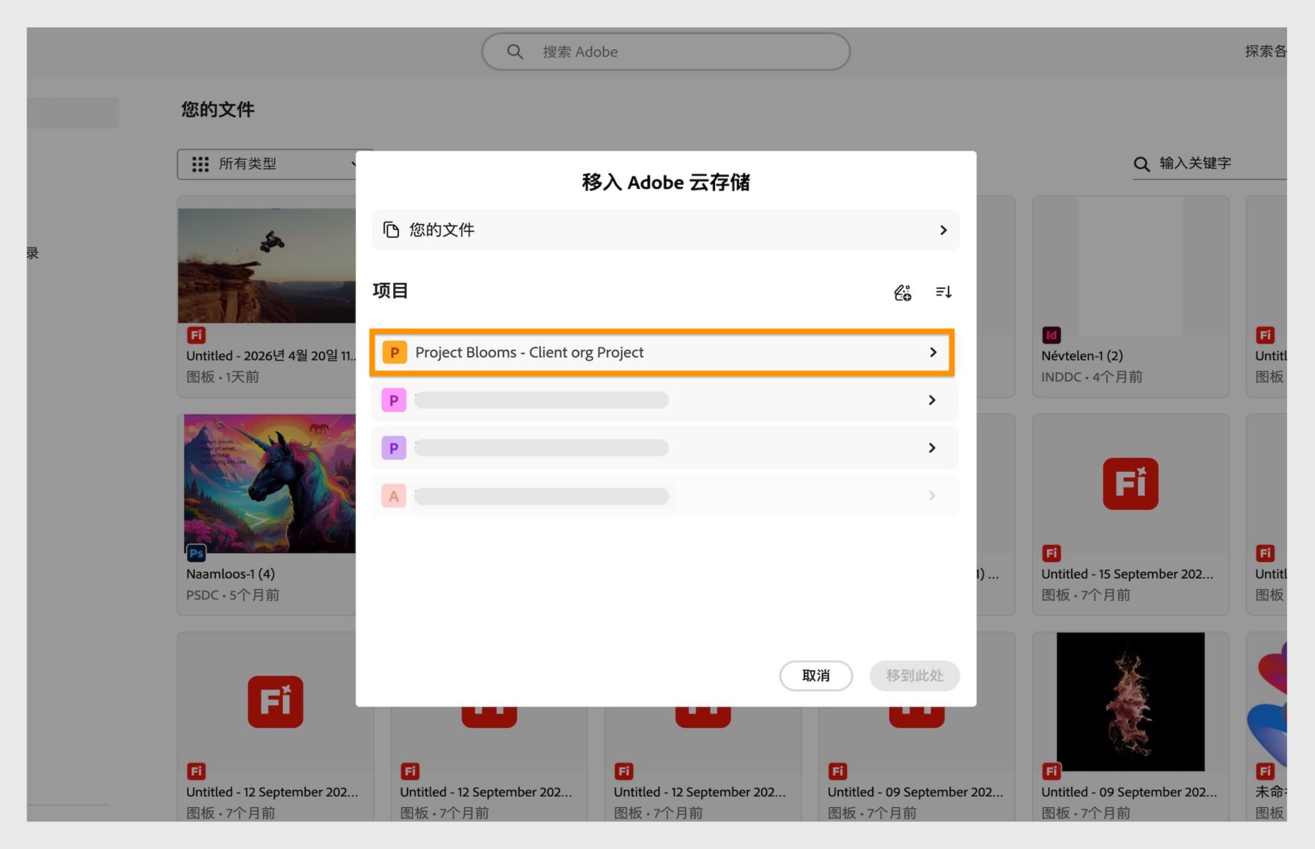Click the Ps badge on Naamloos-1 (4)

[197, 553]
